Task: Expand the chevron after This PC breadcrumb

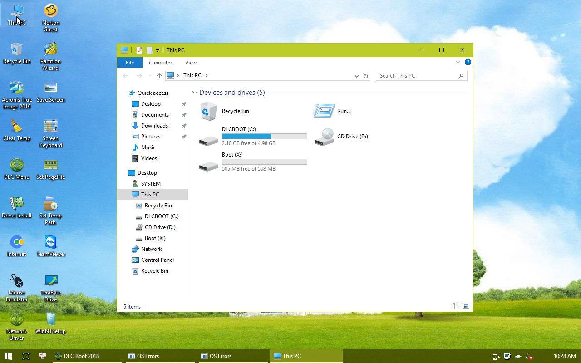Action: coord(207,76)
